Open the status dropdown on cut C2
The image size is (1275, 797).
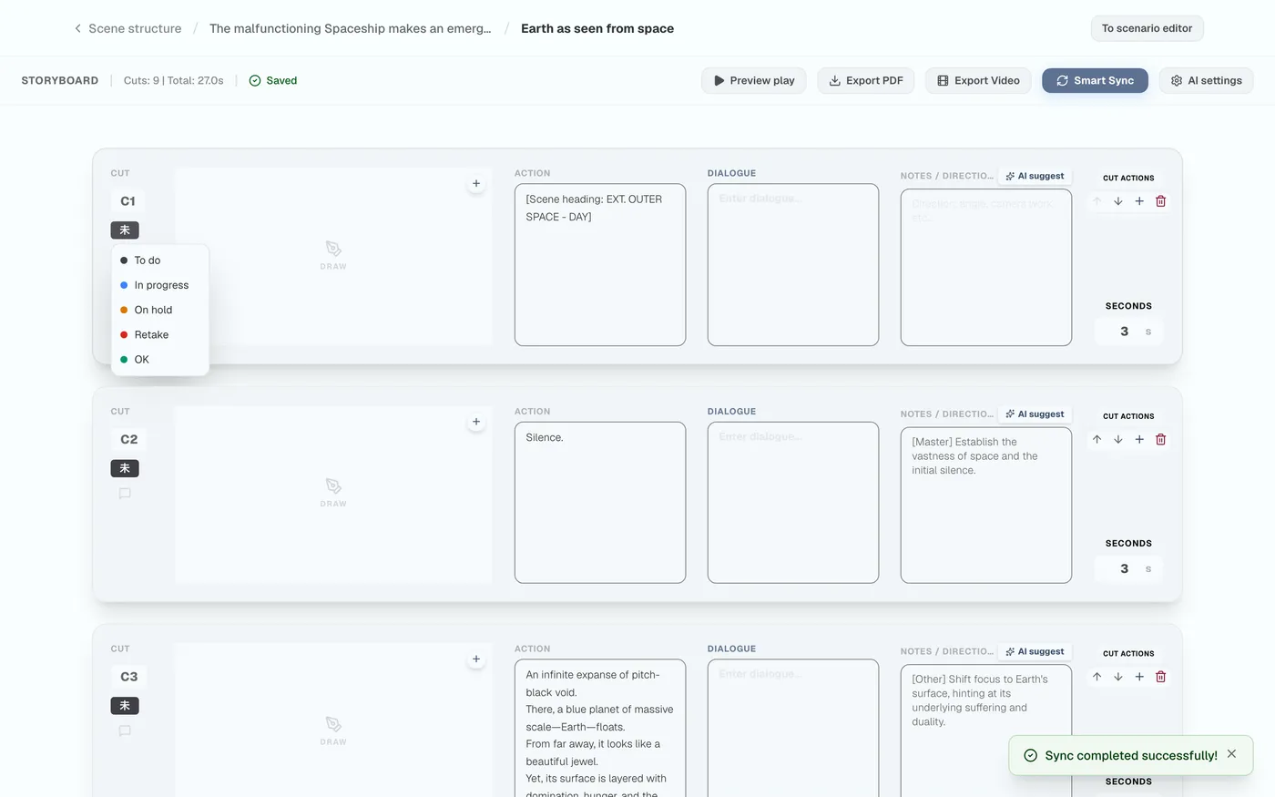[125, 468]
